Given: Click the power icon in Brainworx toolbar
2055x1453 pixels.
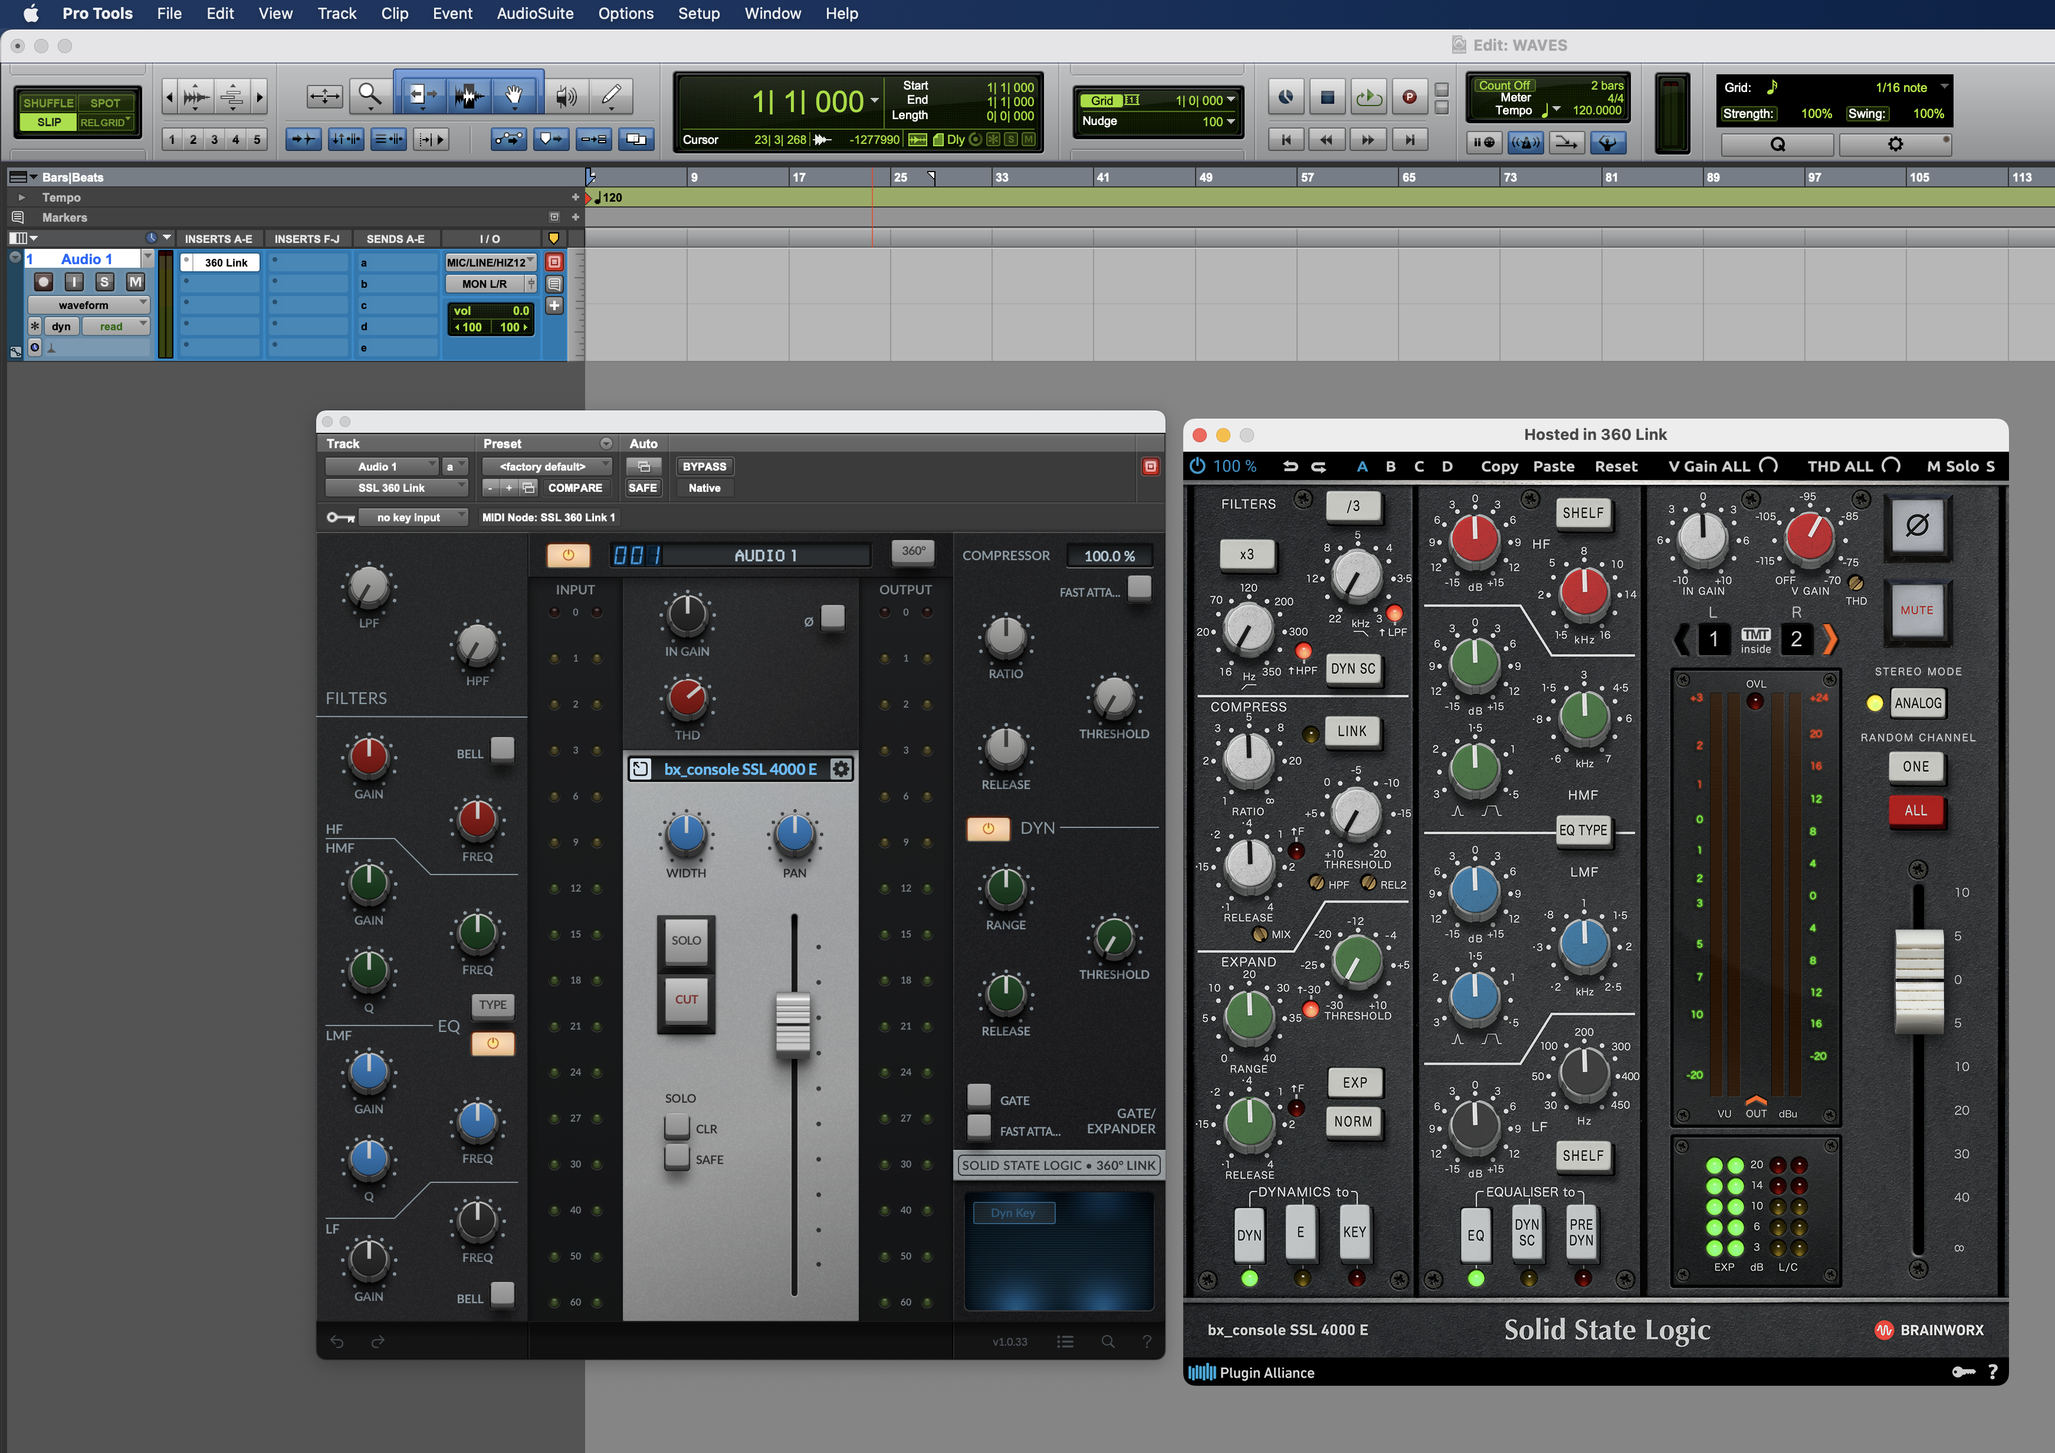Looking at the screenshot, I should click(x=1197, y=465).
